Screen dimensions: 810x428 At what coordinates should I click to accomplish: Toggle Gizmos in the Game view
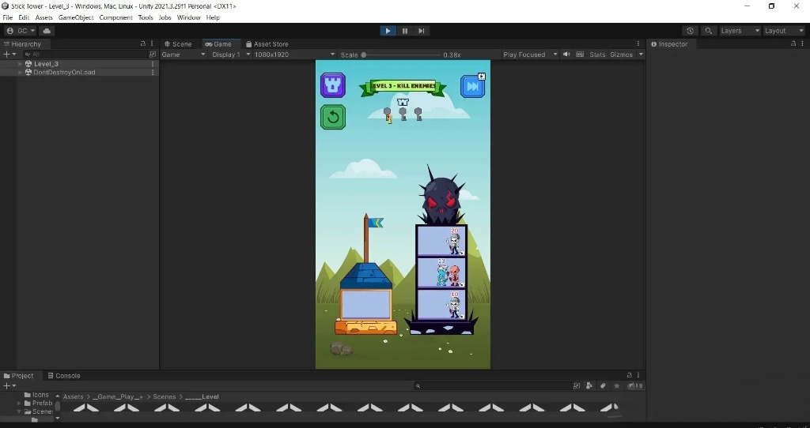622,54
